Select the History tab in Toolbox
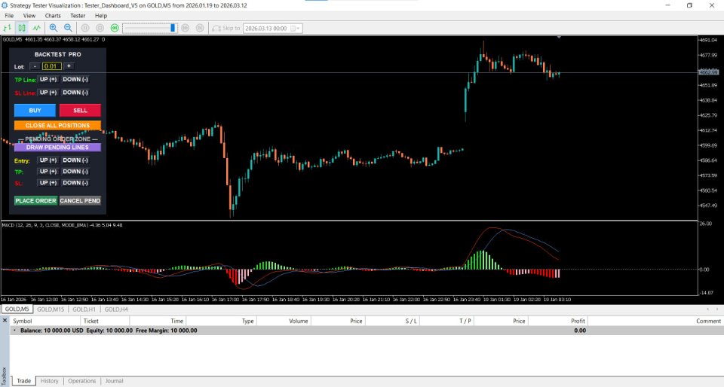The height and width of the screenshot is (387, 724). (x=50, y=381)
